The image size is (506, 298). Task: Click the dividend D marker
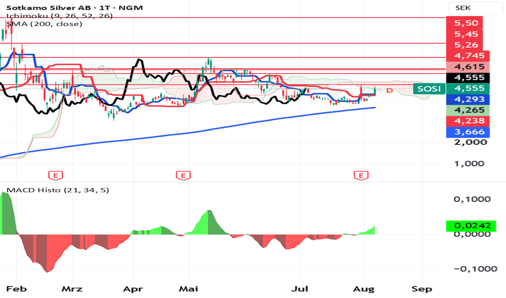pos(389,90)
